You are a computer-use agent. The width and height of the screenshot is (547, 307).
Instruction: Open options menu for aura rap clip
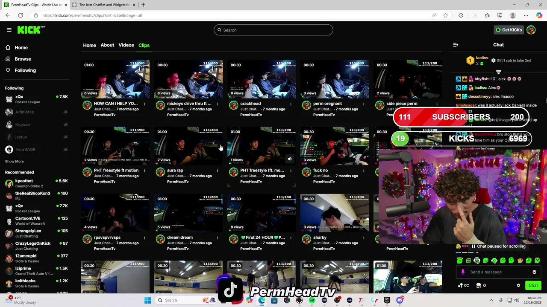pyautogui.click(x=218, y=171)
